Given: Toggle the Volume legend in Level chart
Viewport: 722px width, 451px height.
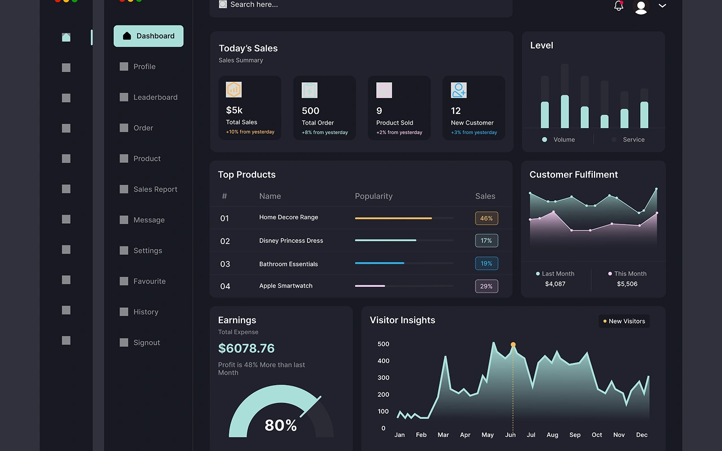Looking at the screenshot, I should [x=558, y=140].
